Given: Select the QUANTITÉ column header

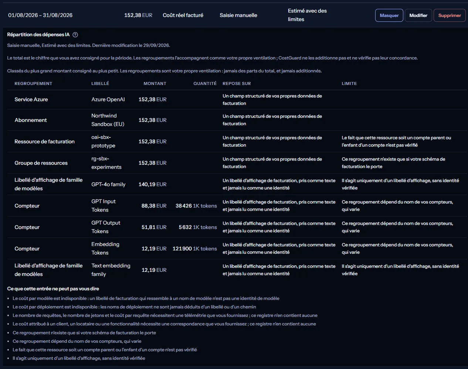Looking at the screenshot, I should [205, 83].
